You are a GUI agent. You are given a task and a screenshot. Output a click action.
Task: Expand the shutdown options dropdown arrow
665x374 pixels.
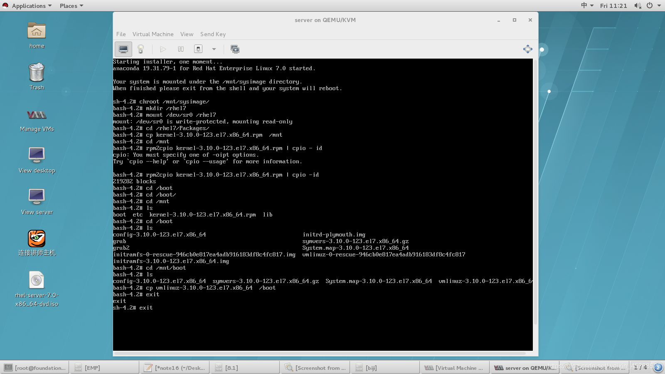tap(214, 49)
